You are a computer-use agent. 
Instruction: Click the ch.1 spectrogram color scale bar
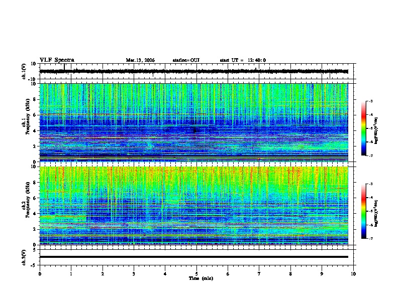point(364,128)
